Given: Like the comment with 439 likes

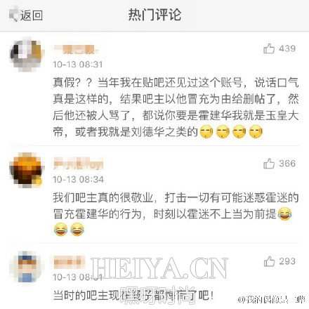Looking at the screenshot, I should click(269, 48).
